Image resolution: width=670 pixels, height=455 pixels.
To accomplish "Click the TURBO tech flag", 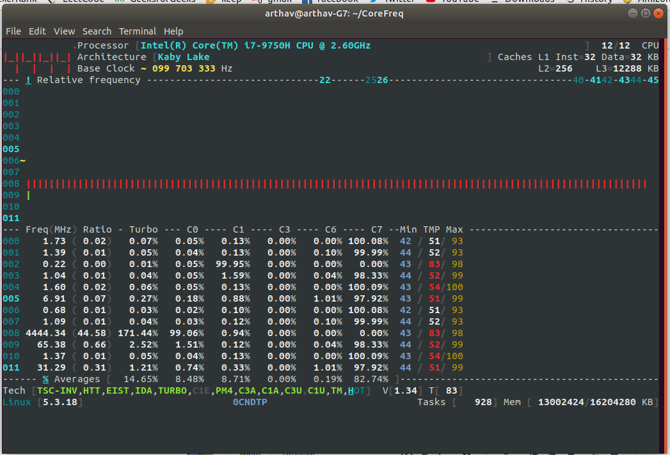I will tap(172, 390).
